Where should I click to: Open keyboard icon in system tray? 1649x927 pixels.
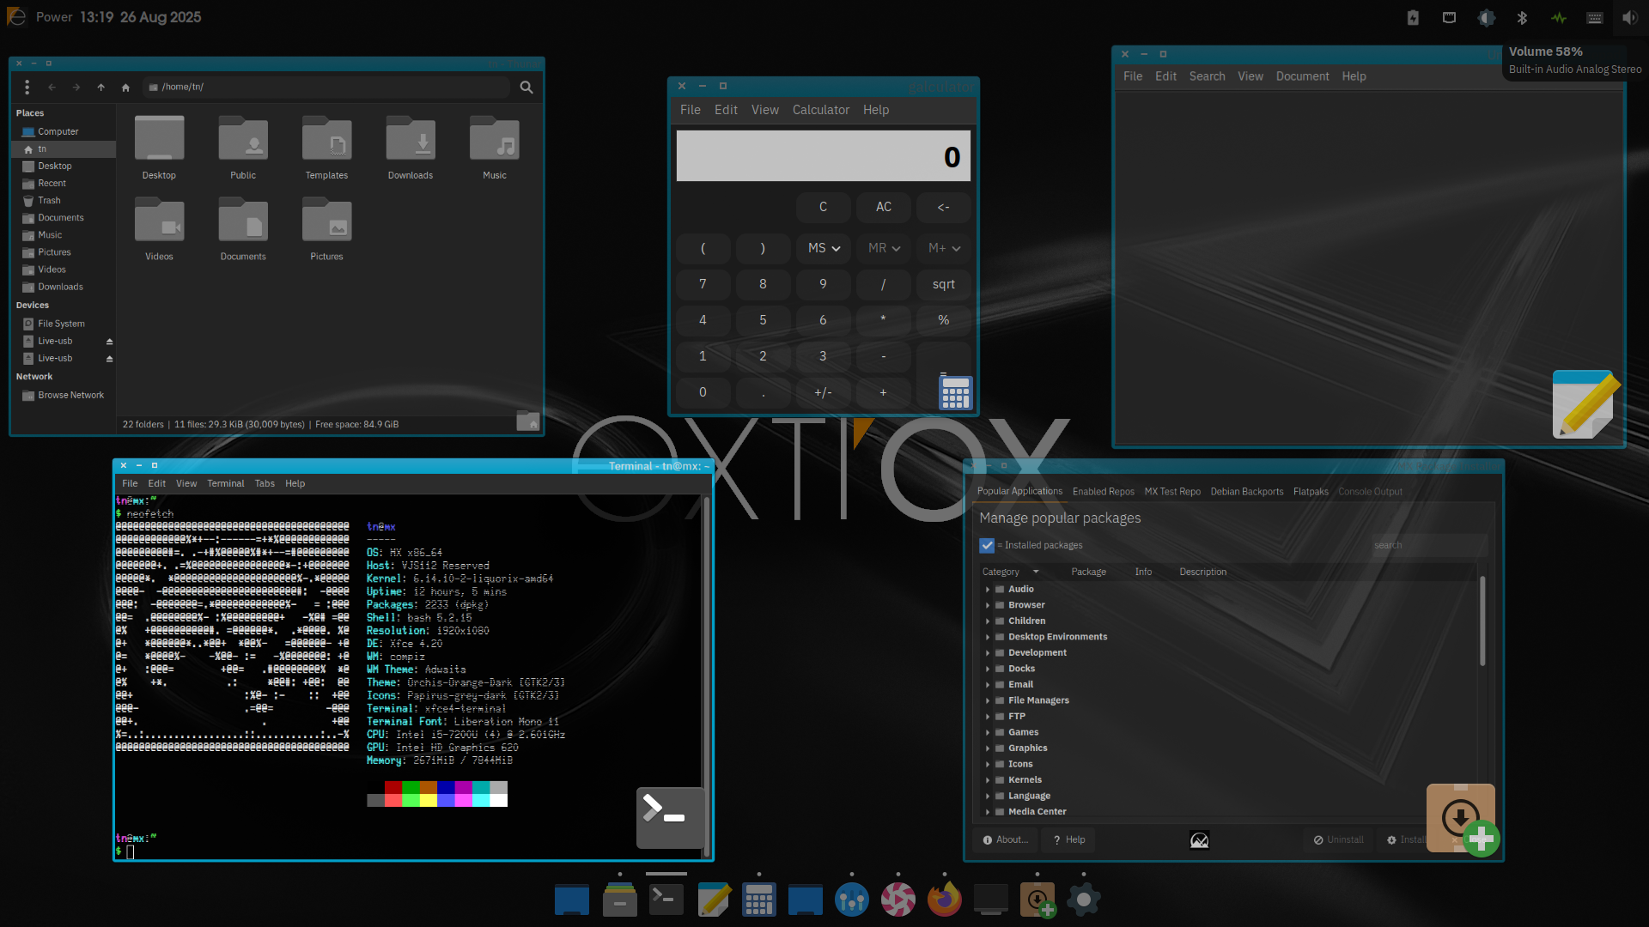1595,17
